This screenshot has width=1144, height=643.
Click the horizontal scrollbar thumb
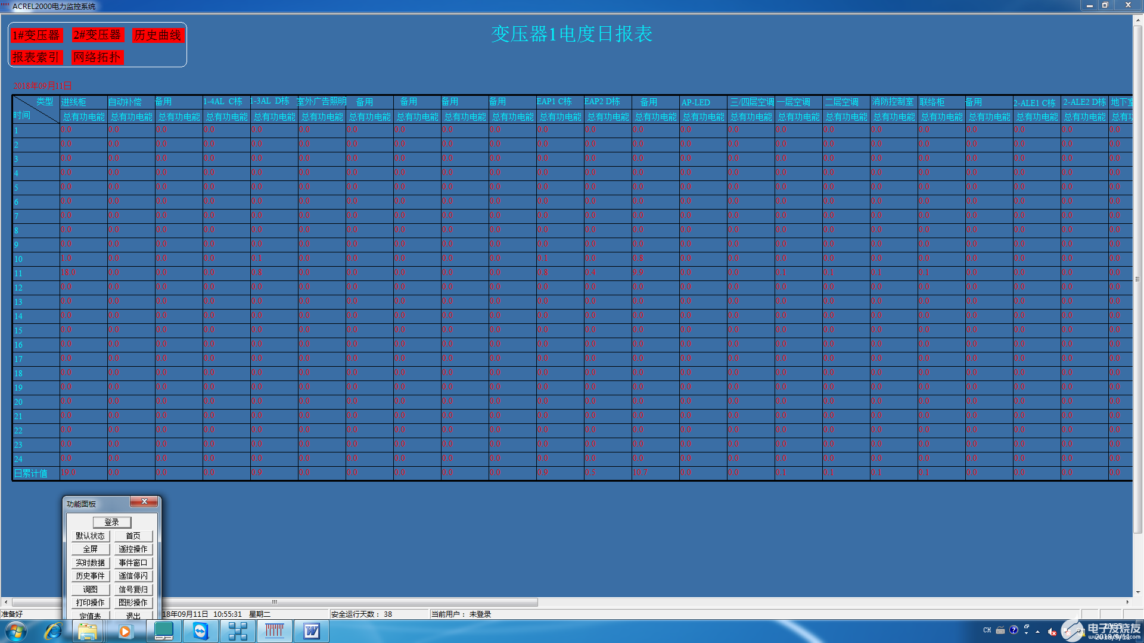pyautogui.click(x=274, y=602)
